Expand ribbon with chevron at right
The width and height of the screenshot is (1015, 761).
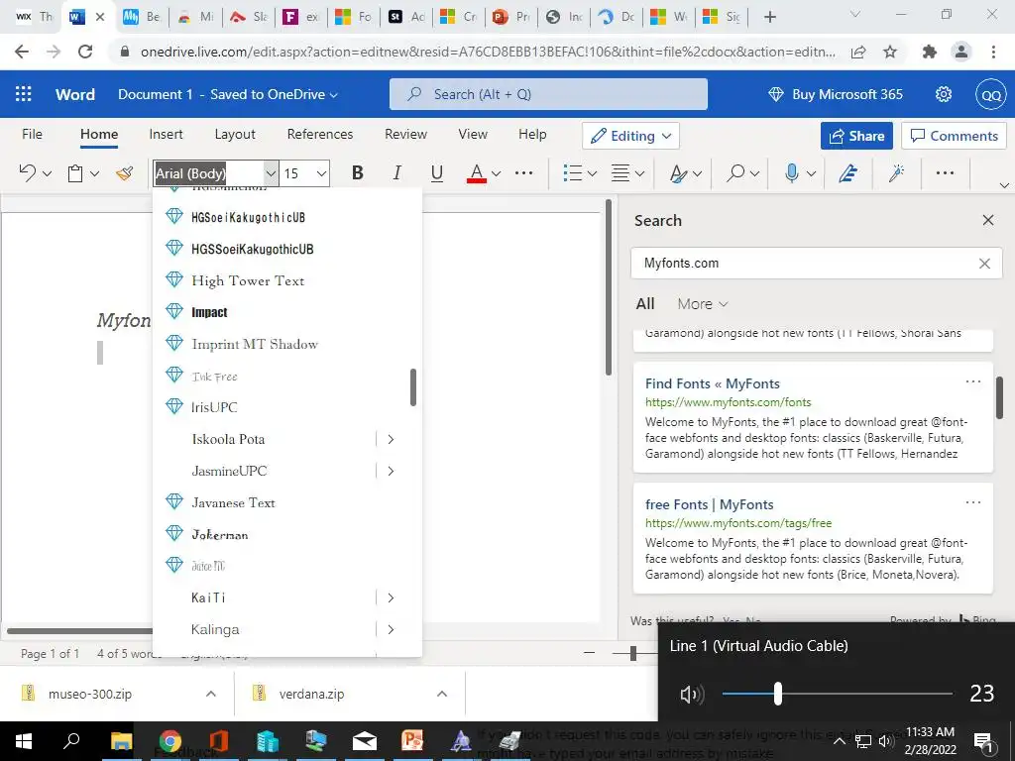(1004, 185)
